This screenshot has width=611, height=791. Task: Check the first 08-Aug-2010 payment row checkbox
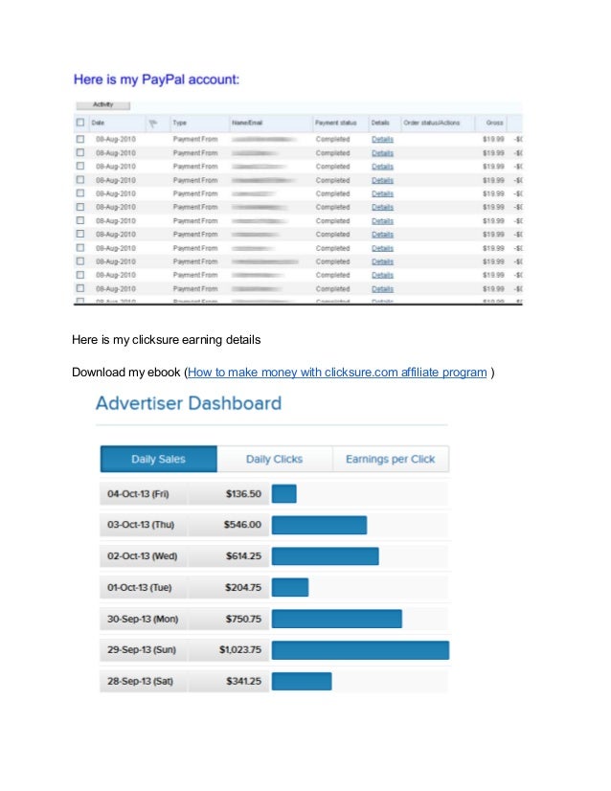point(80,139)
